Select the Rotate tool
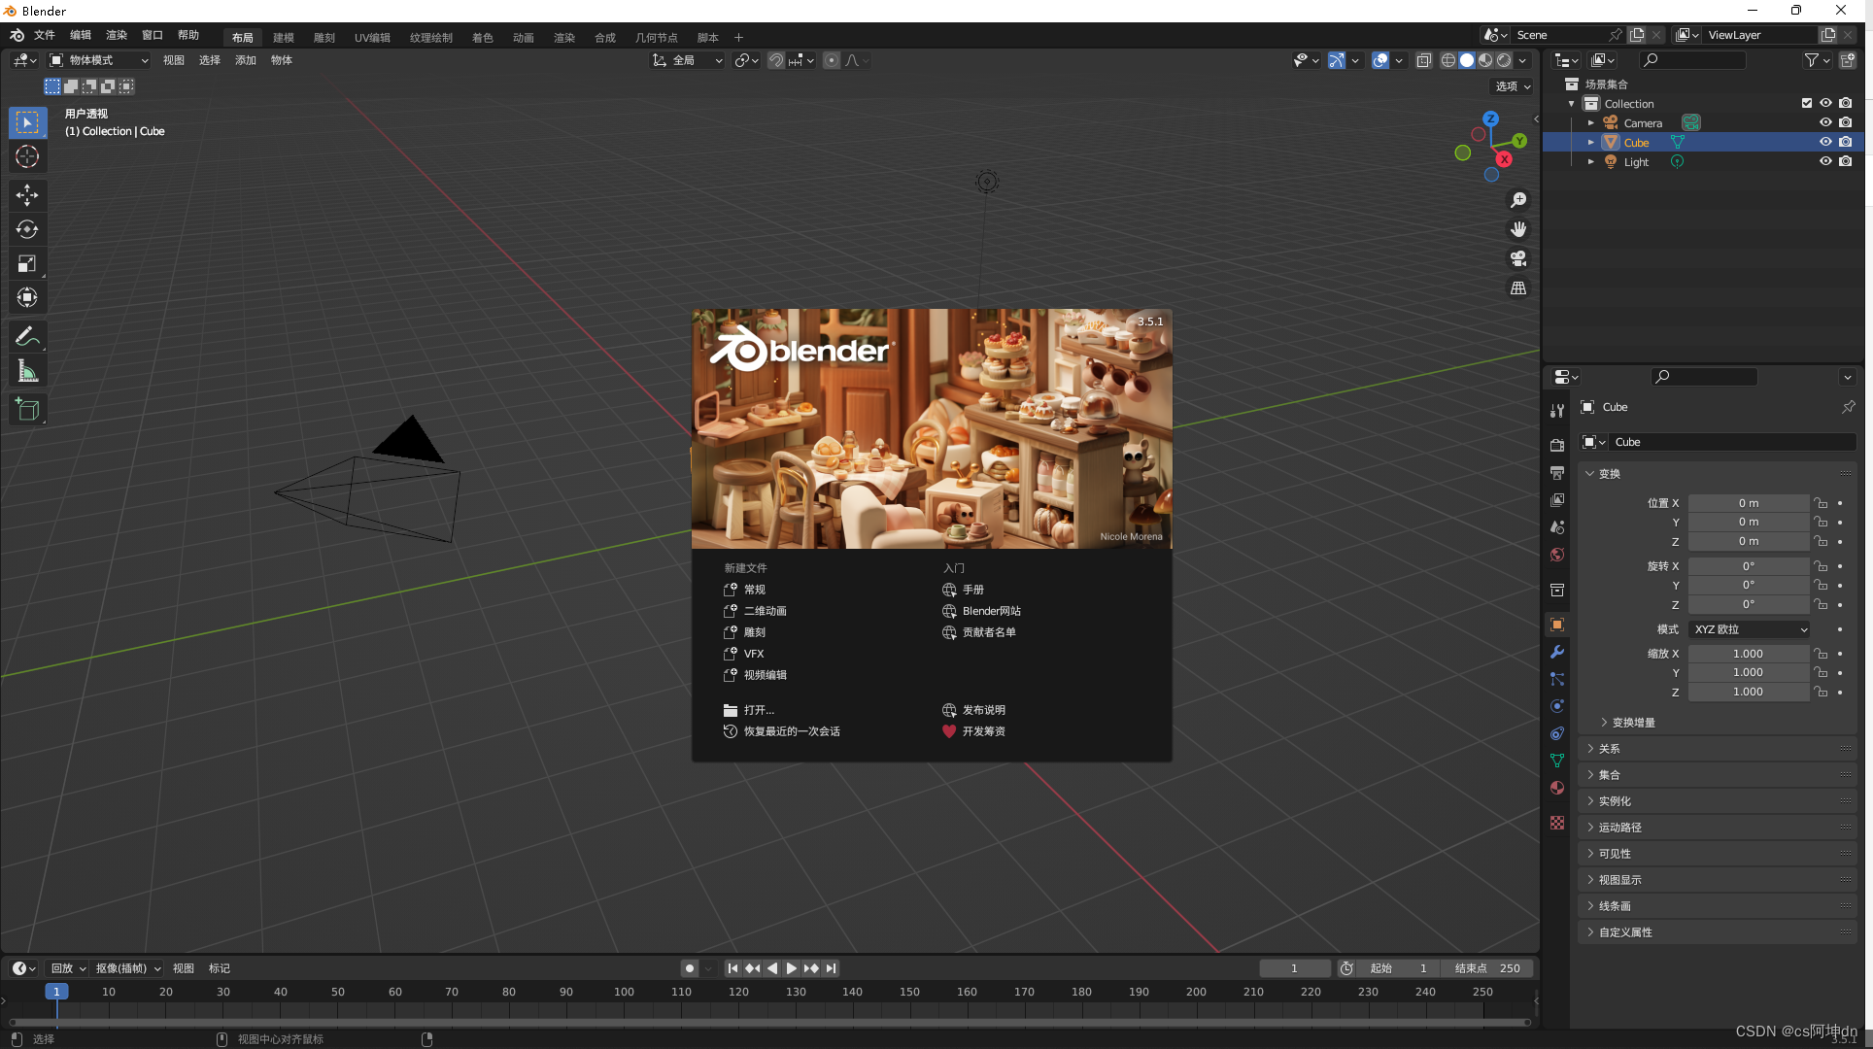Image resolution: width=1873 pixels, height=1049 pixels. [x=27, y=229]
